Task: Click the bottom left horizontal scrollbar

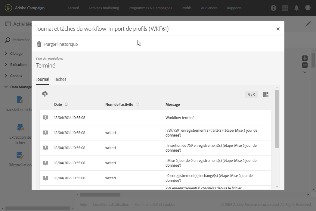Action: pos(38,208)
